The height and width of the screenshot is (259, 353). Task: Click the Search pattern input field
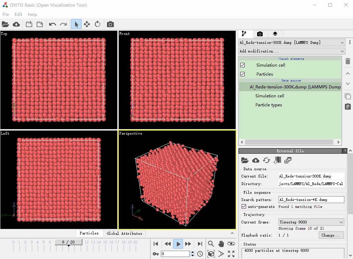tap(311, 200)
